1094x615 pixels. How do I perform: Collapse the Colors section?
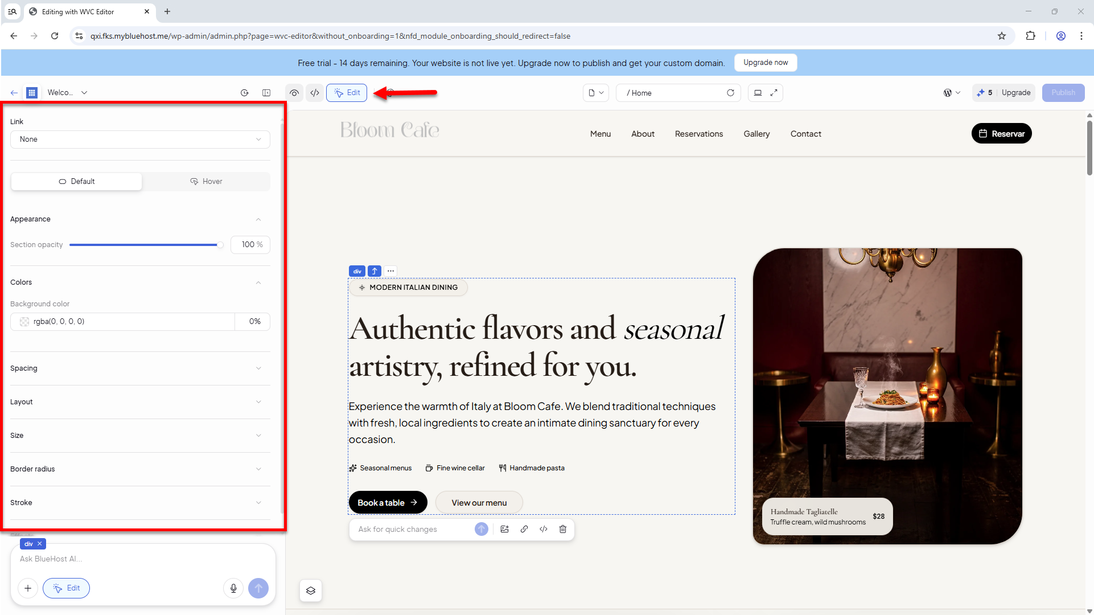[x=258, y=282]
